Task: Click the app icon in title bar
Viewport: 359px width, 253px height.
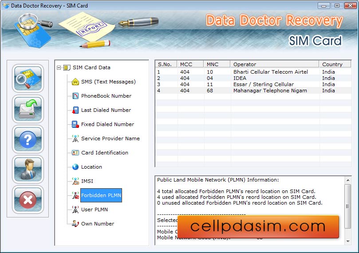Action: tap(6, 5)
